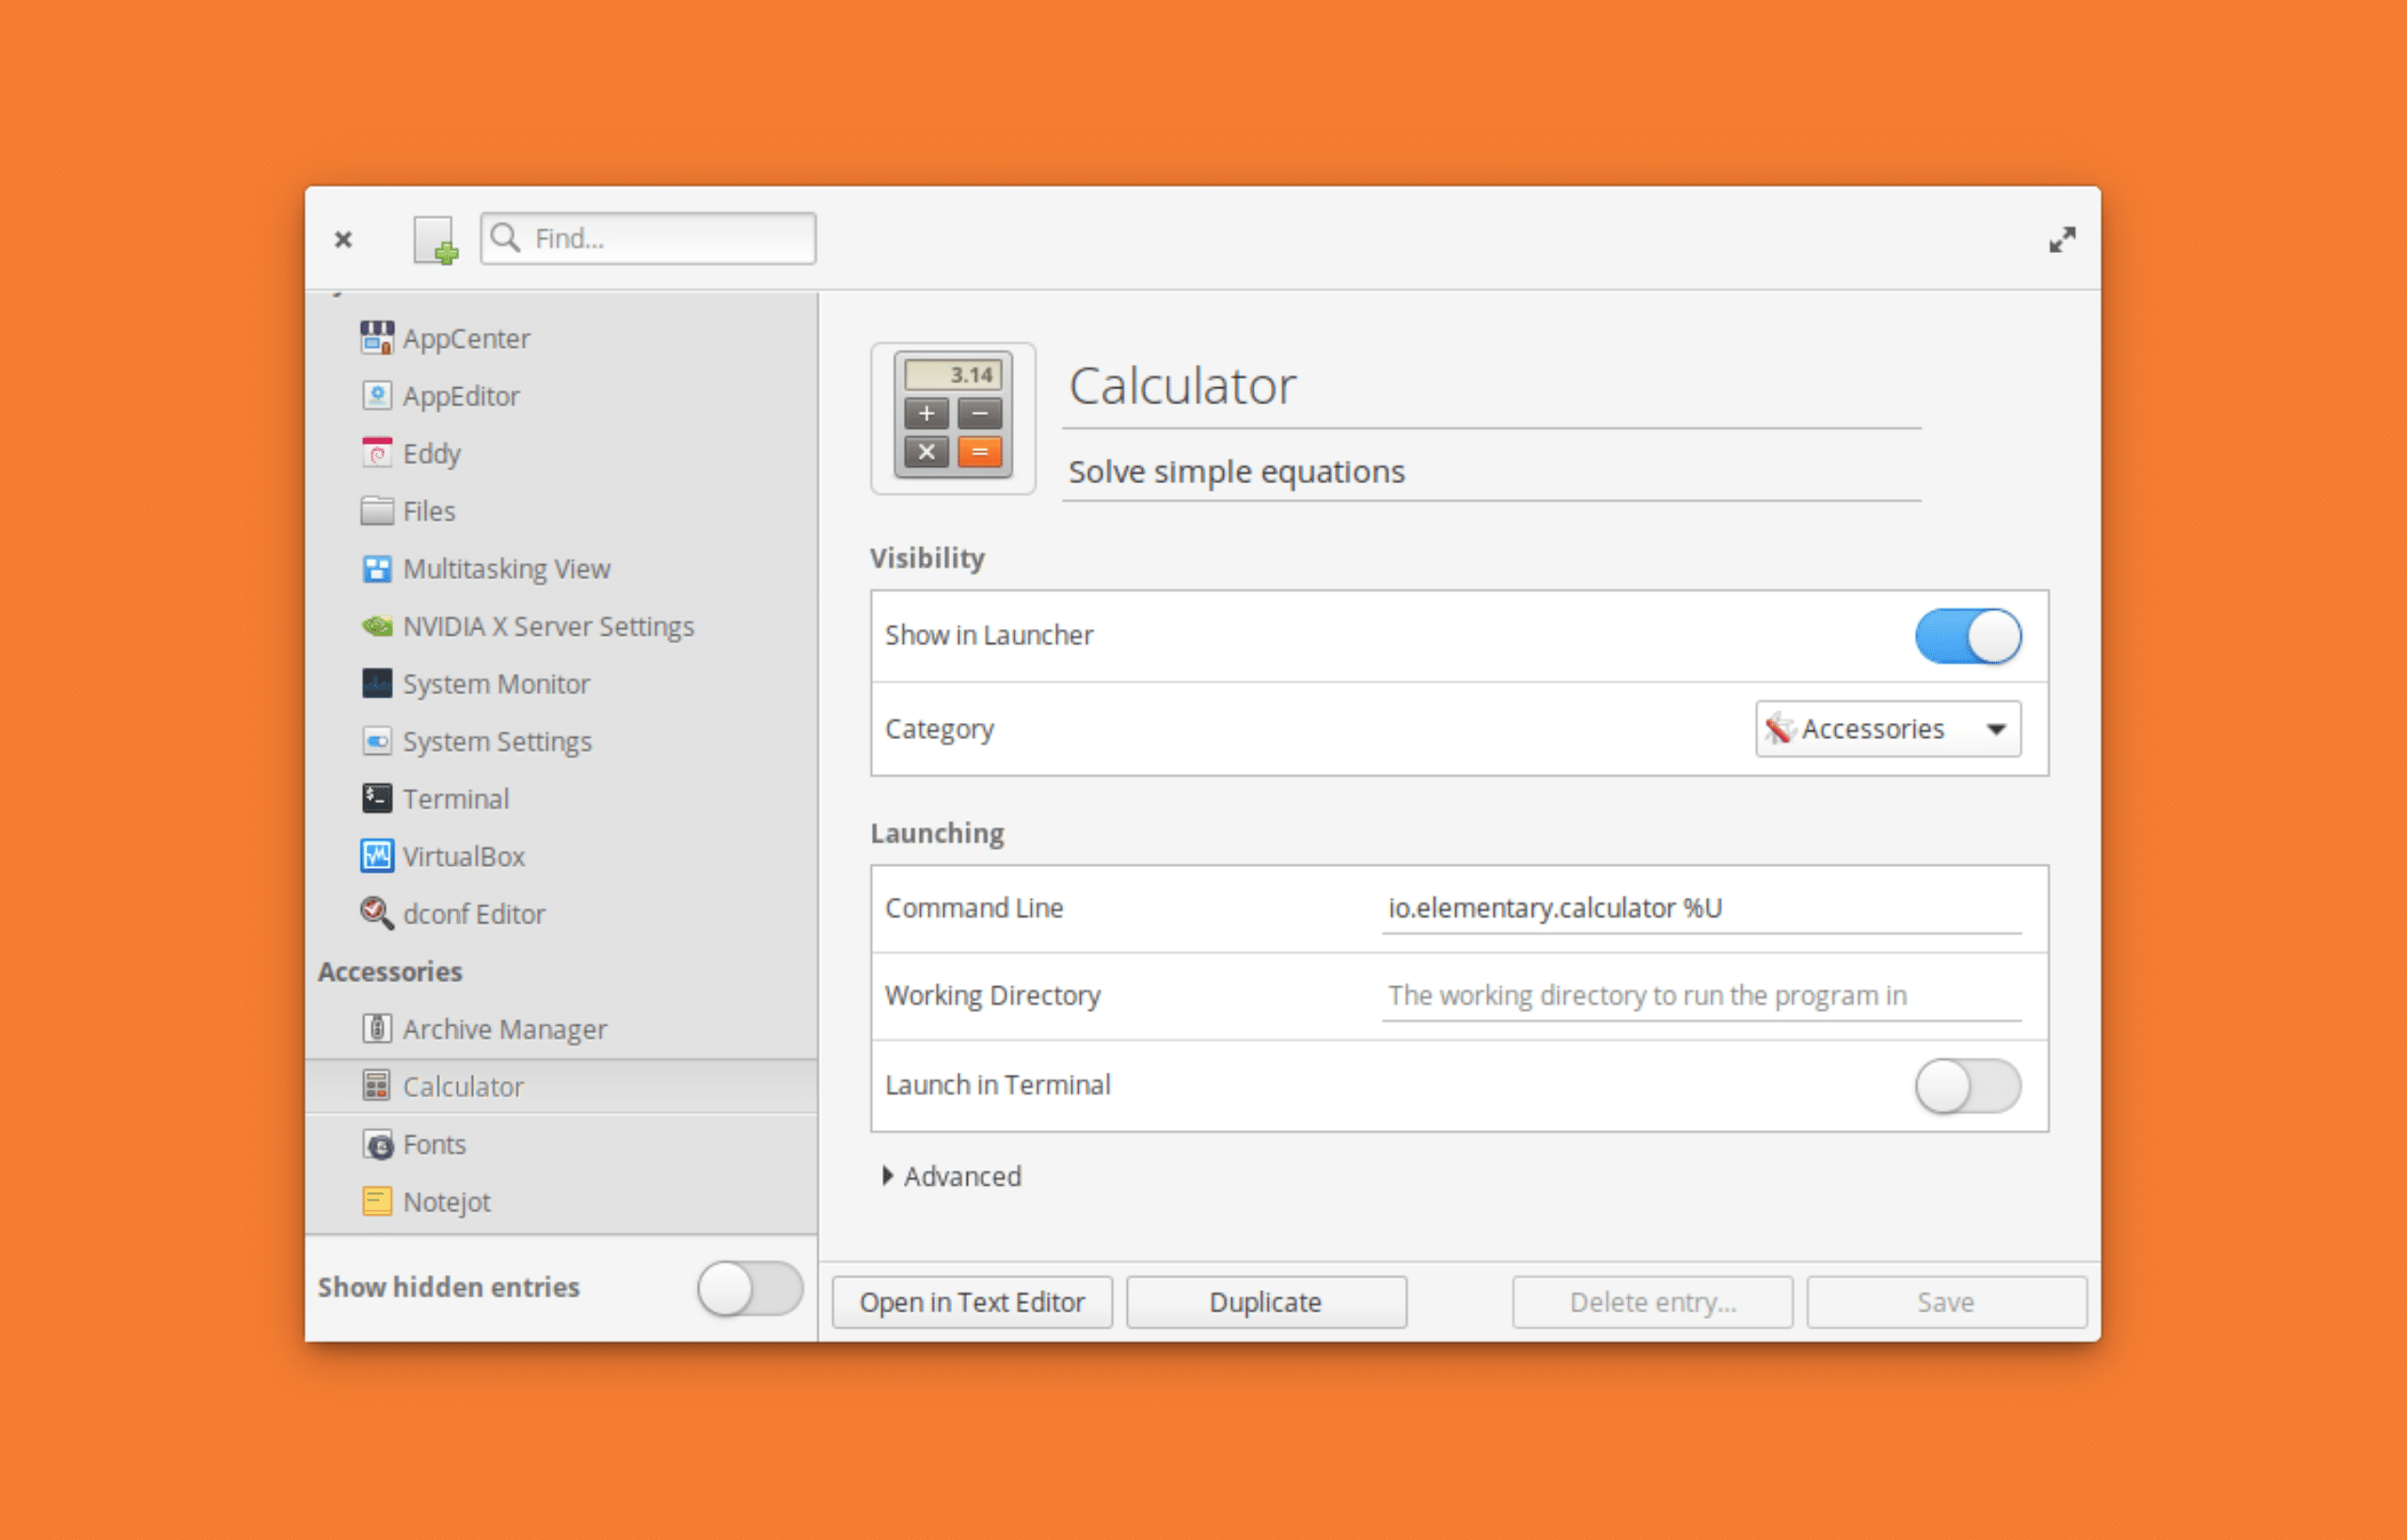The height and width of the screenshot is (1540, 2407).
Task: Expand the Advanced section
Action: click(x=953, y=1176)
